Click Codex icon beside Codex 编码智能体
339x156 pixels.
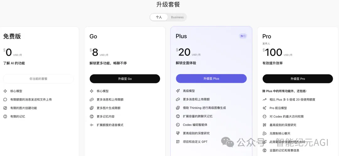coord(178,125)
